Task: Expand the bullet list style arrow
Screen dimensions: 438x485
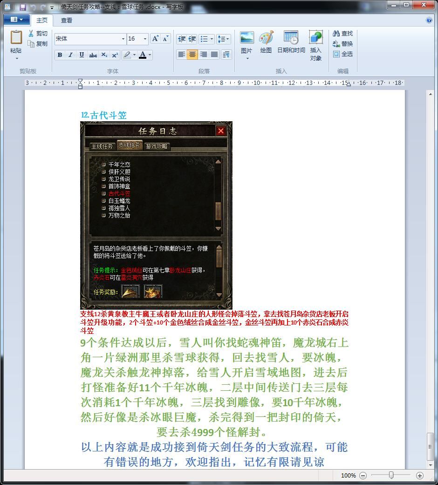Action: pyautogui.click(x=212, y=39)
